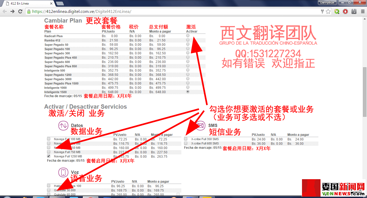Click the SMS envelope icon

[x=200, y=125]
